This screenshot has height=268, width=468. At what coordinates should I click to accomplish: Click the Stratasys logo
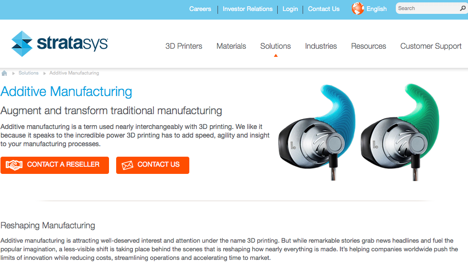pyautogui.click(x=60, y=43)
